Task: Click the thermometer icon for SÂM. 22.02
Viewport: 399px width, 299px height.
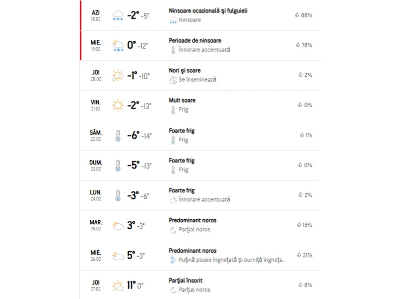Action: click(118, 136)
